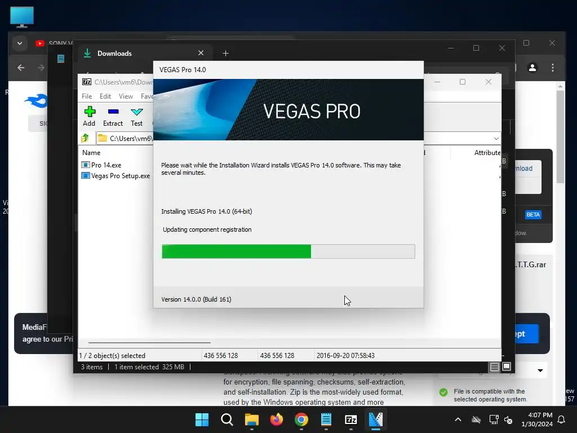
Task: Launch Firefox from the taskbar
Action: (276, 419)
